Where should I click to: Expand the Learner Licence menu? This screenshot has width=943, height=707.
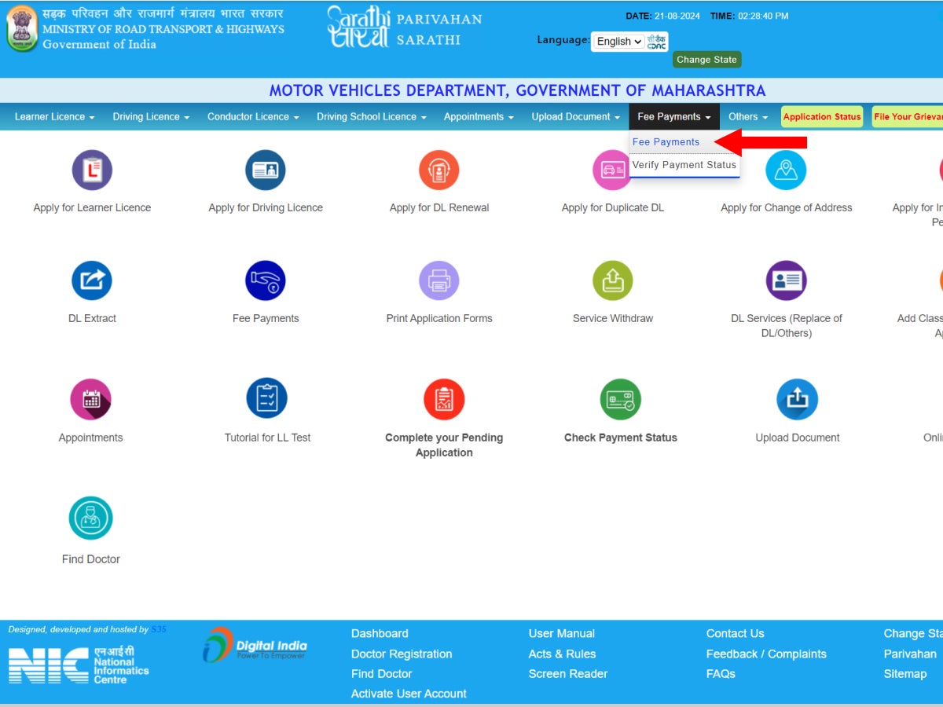(54, 117)
